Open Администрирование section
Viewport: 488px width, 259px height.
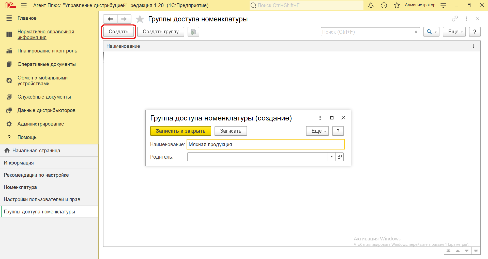tap(41, 124)
